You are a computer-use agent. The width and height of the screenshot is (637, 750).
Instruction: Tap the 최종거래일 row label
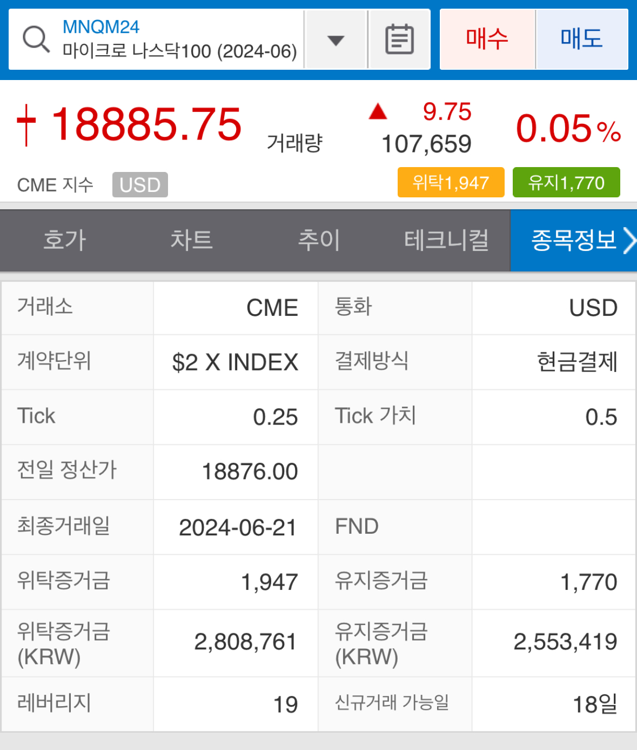click(x=64, y=526)
